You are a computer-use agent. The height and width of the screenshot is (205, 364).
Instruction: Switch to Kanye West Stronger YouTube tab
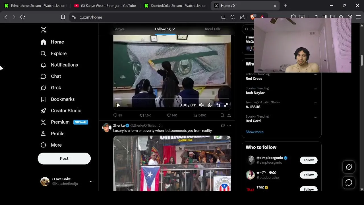pos(105,6)
